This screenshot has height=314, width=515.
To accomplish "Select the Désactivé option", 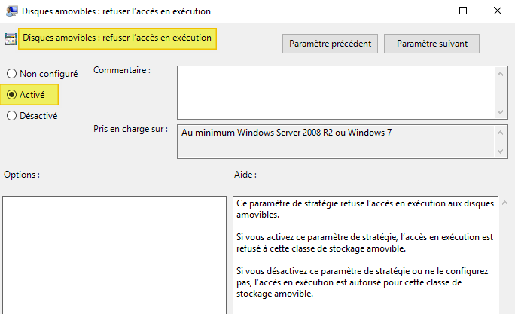I will (x=11, y=116).
